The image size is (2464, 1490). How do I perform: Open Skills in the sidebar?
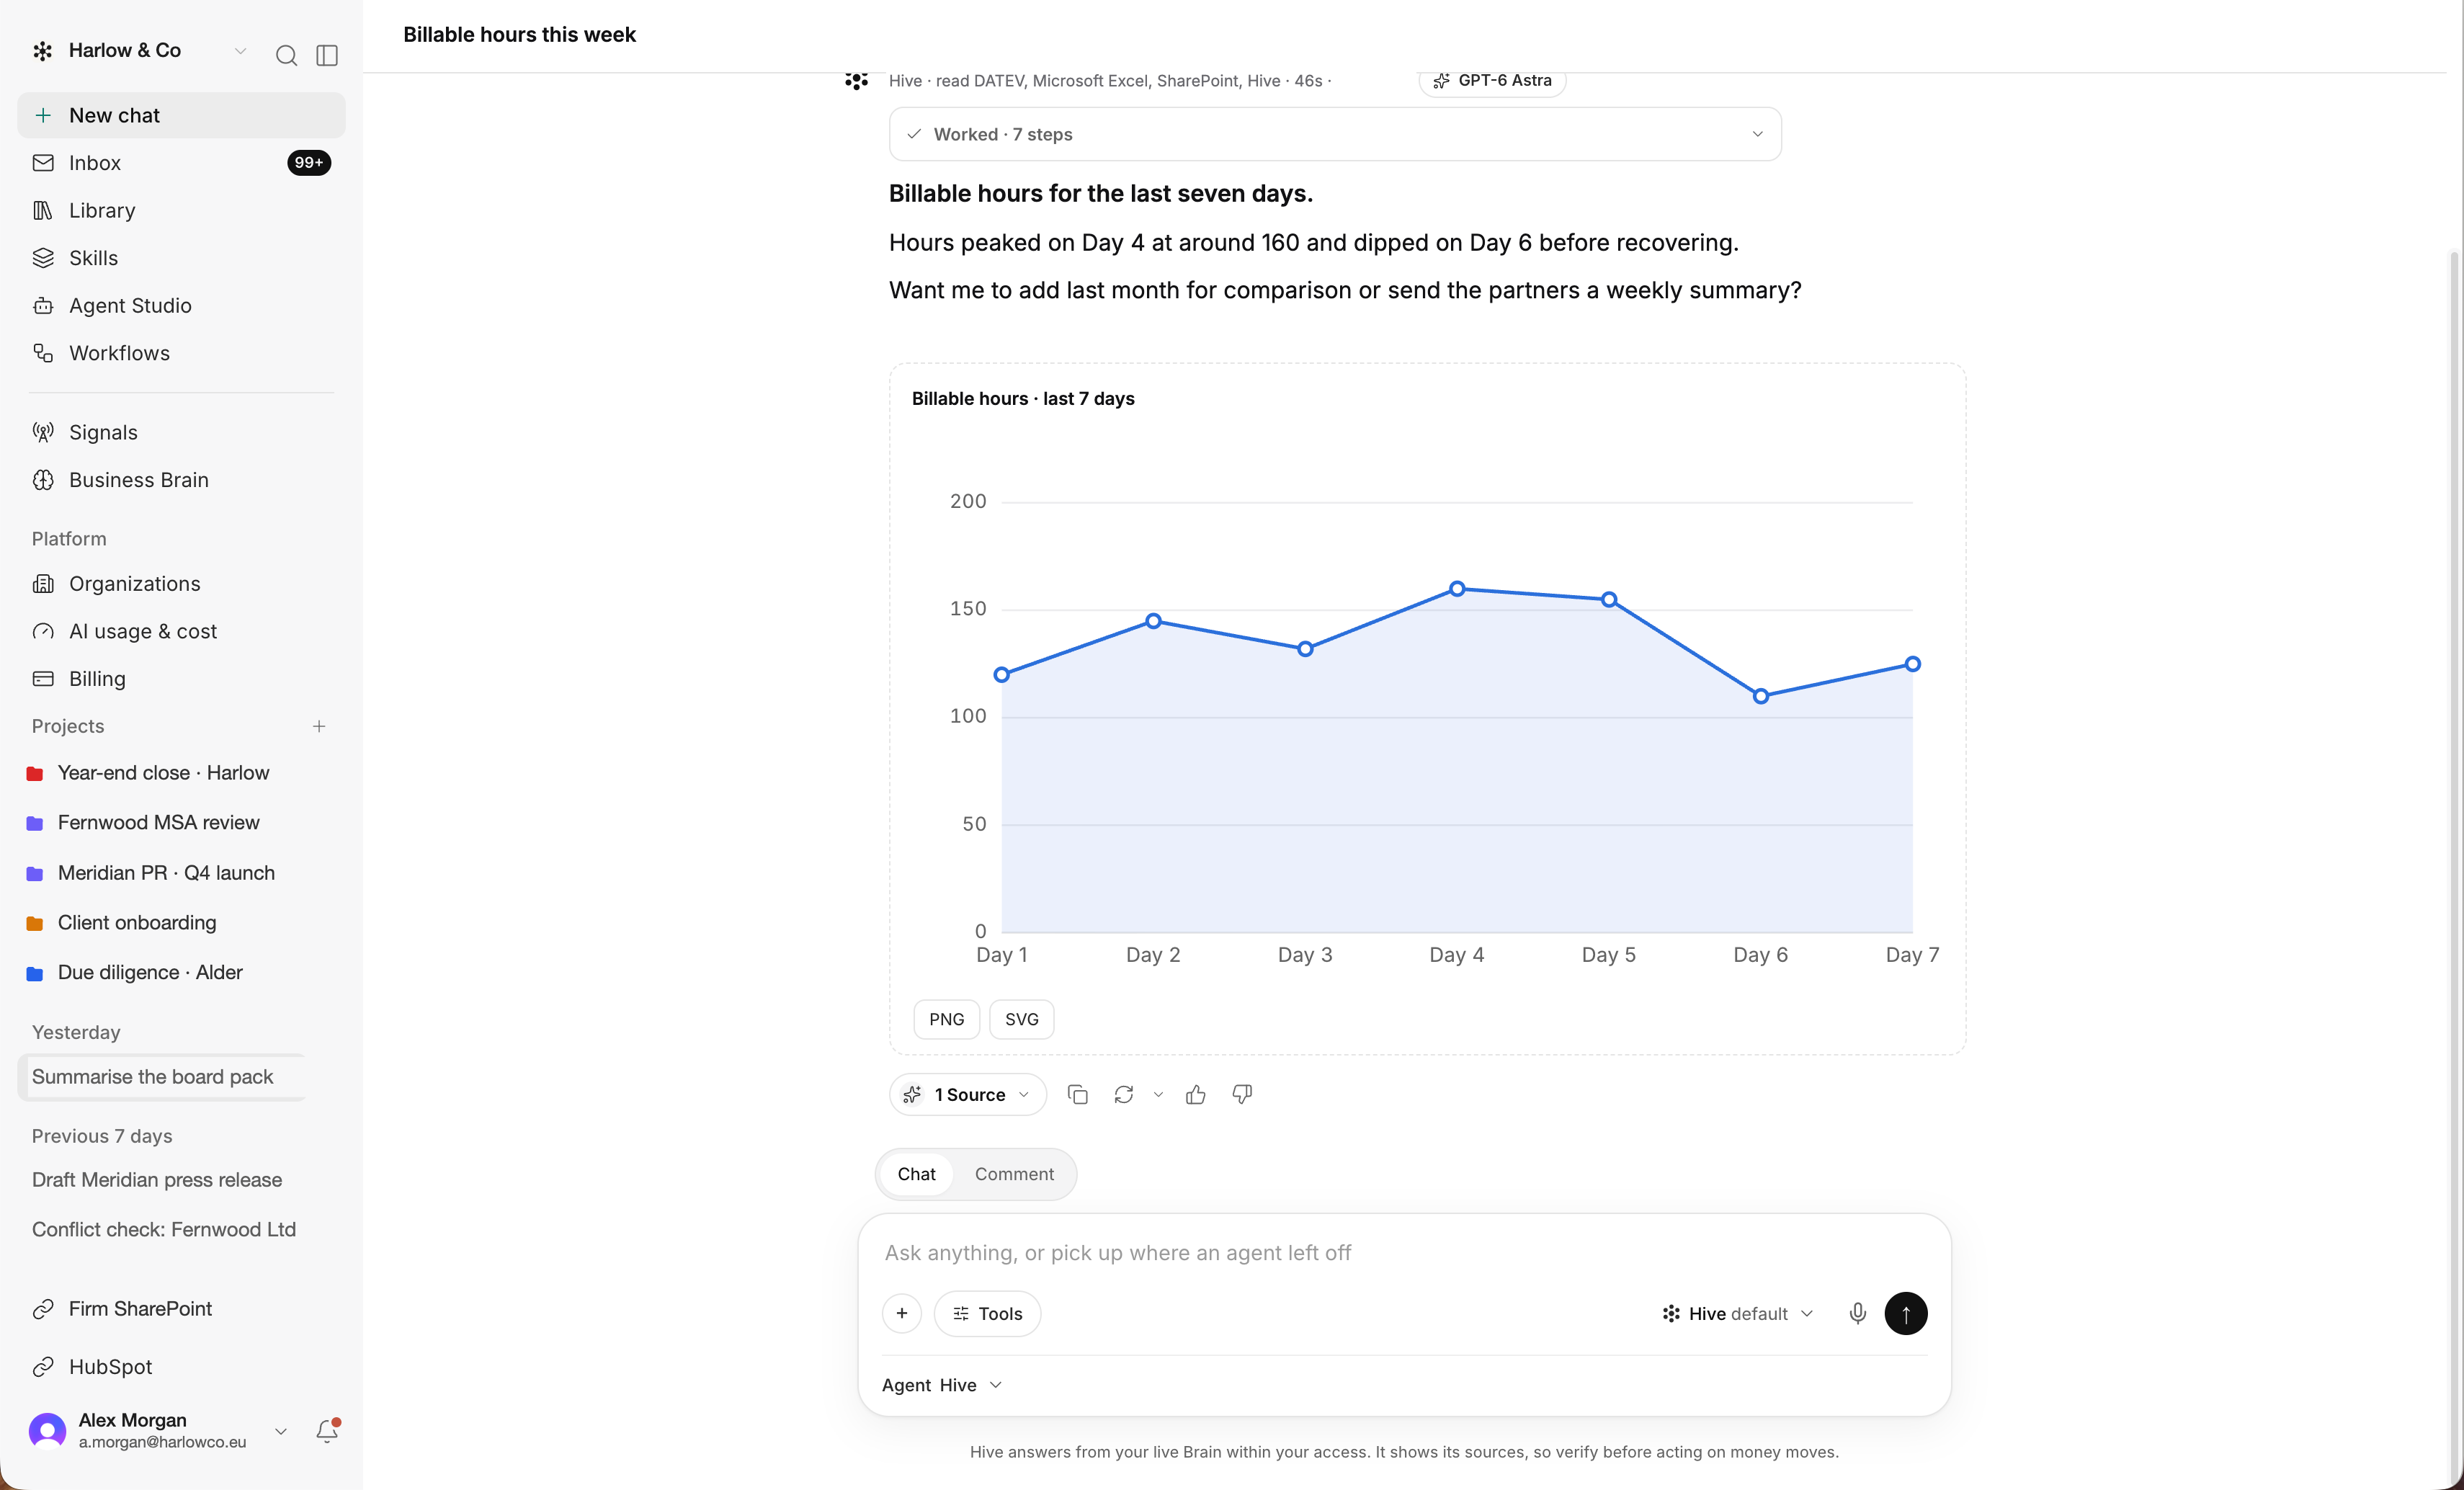click(x=181, y=258)
